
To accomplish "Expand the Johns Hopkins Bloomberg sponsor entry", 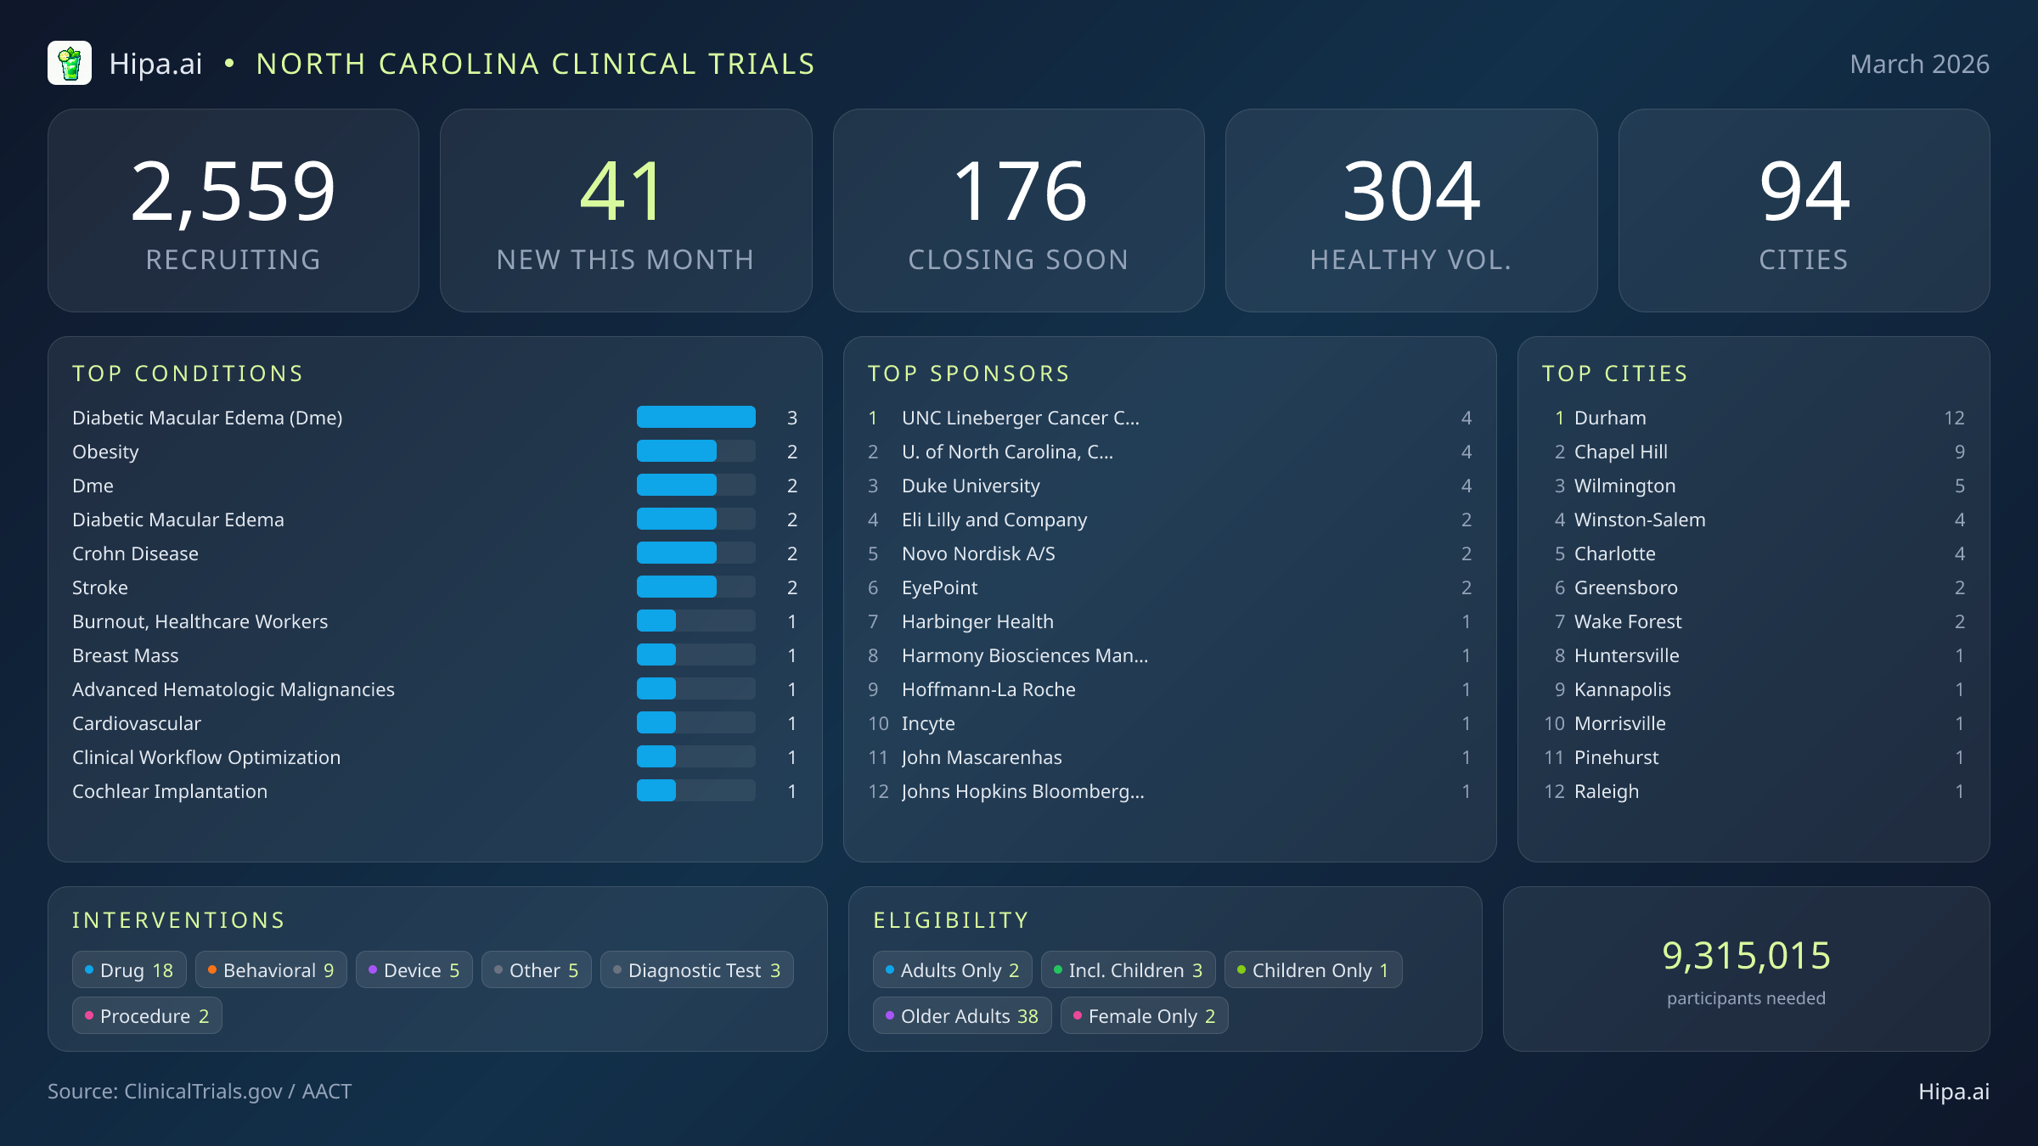I will [1022, 791].
